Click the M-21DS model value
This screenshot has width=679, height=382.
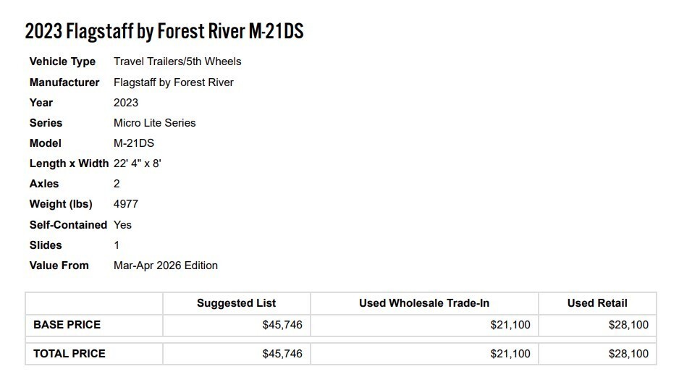pyautogui.click(x=134, y=143)
